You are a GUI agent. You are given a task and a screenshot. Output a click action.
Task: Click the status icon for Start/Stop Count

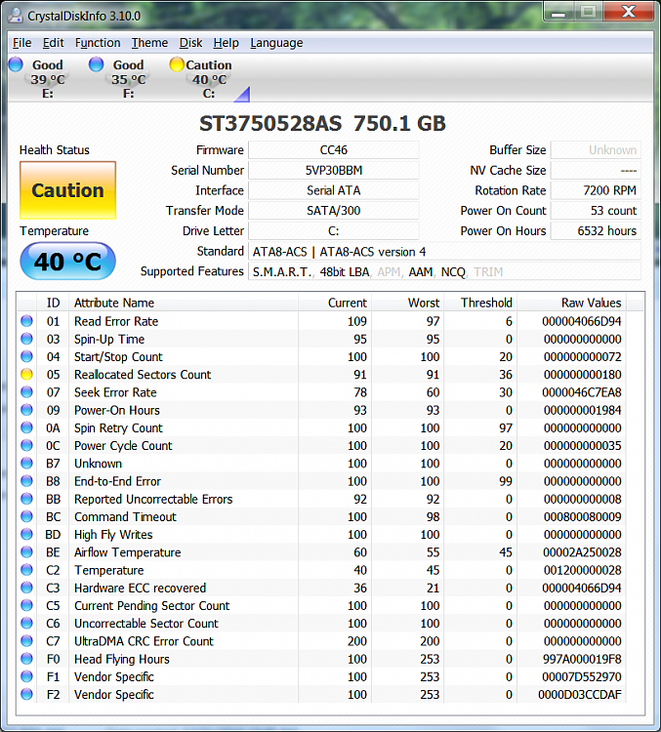point(26,356)
